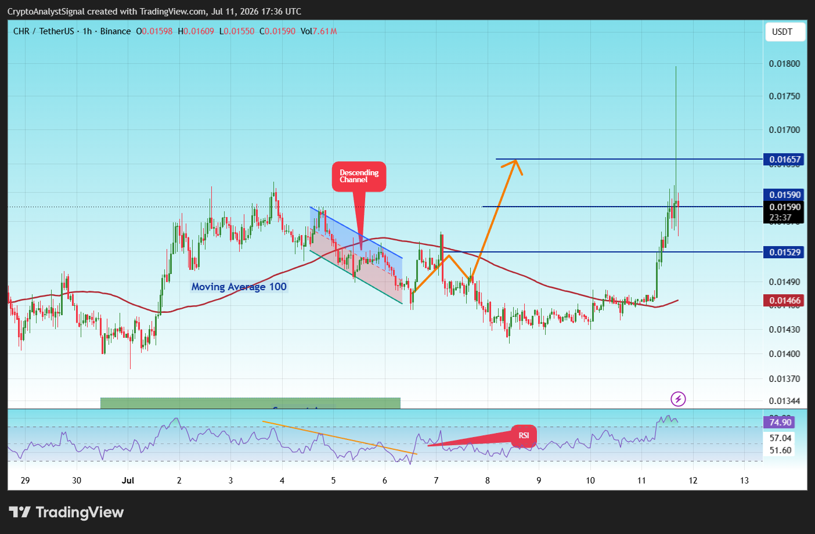
Task: Click the red 0.01466 moving average price label
Action: [x=785, y=301]
